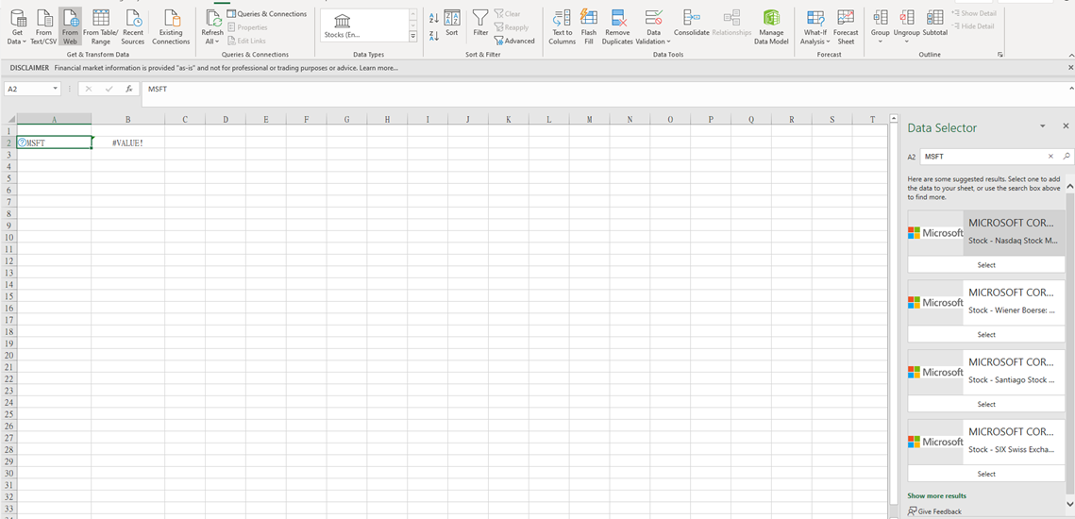Open Data Validation

(x=653, y=27)
